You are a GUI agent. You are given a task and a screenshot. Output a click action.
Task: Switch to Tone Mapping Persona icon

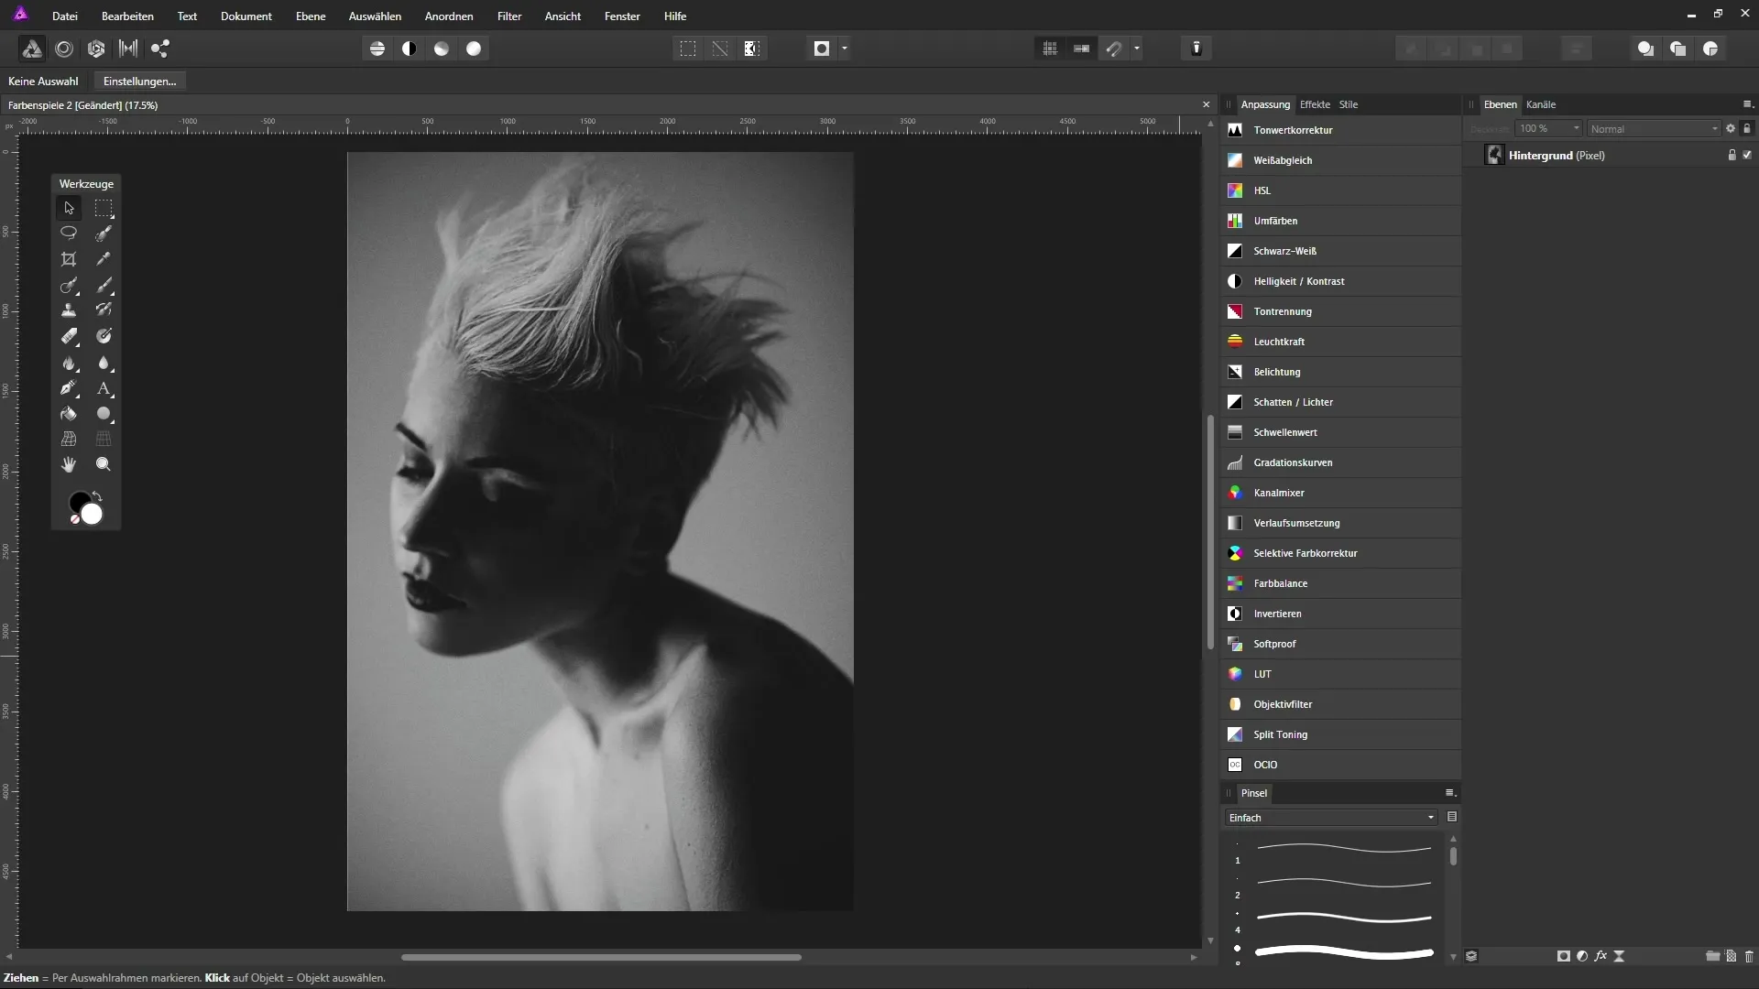128,49
